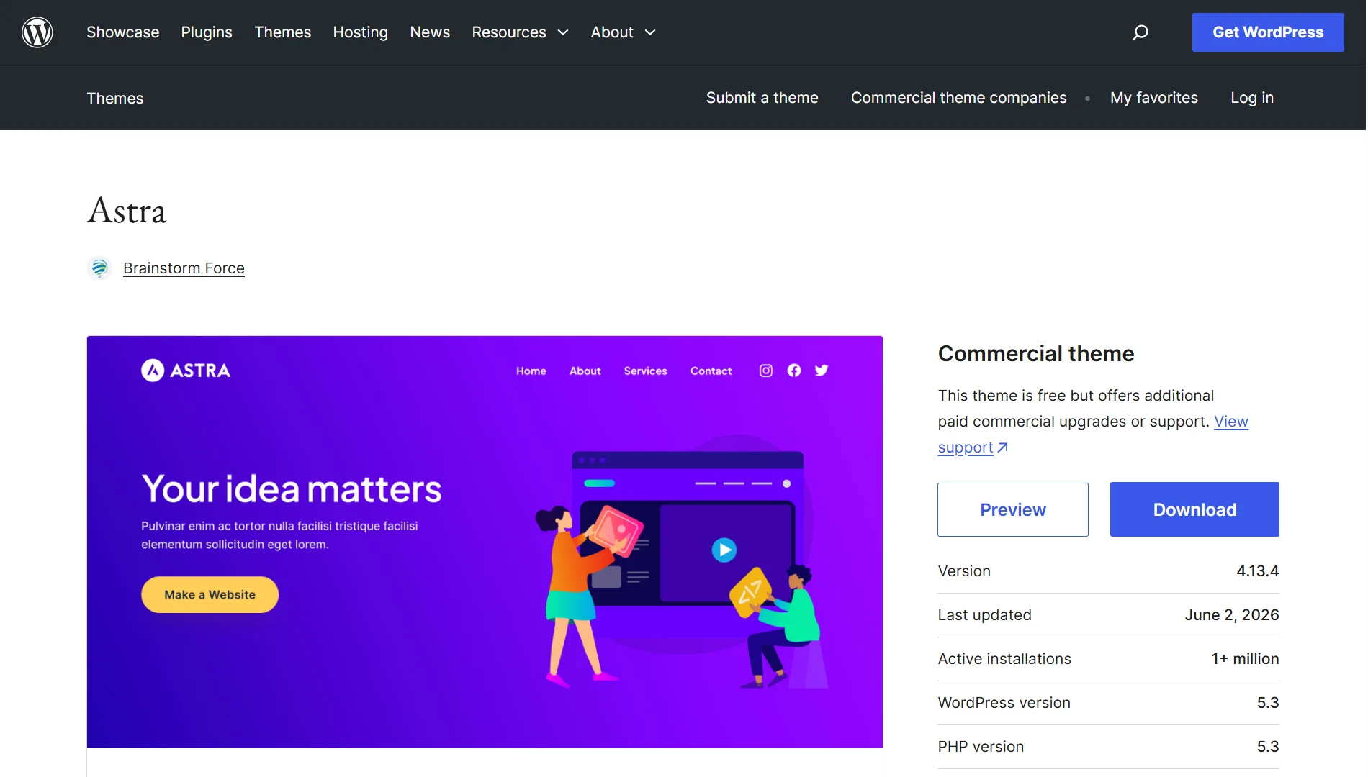Click the Brainstorm Force avatar icon
The image size is (1368, 777).
(x=99, y=268)
